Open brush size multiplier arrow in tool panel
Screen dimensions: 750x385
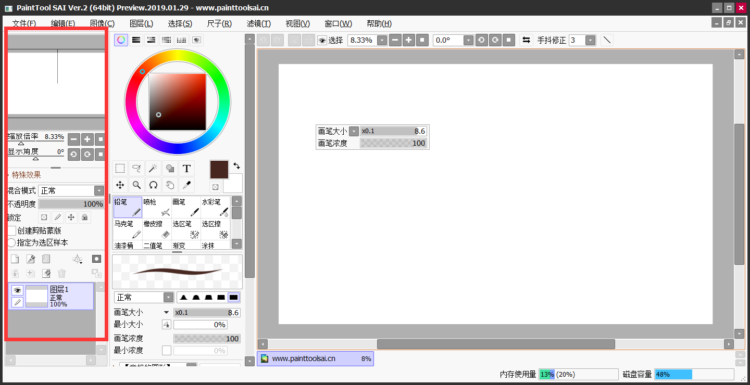click(166, 313)
